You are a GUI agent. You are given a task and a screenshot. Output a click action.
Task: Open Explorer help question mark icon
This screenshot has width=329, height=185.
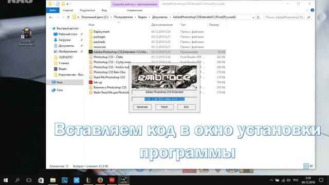pyautogui.click(x=312, y=10)
